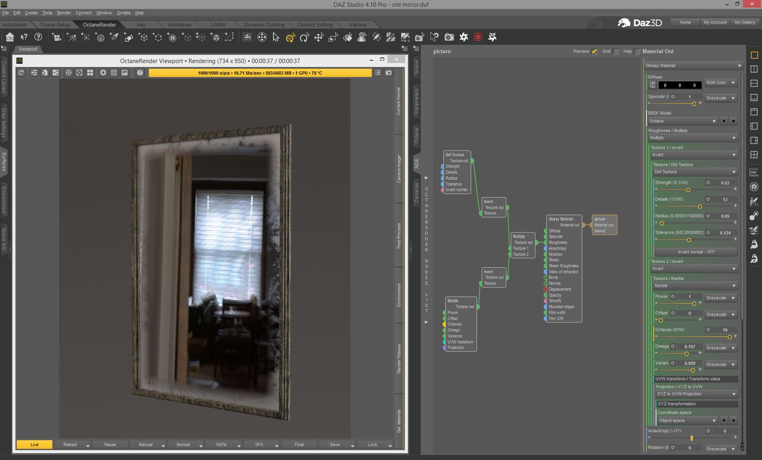Image resolution: width=762 pixels, height=460 pixels.
Task: Save a snapshot with the viewport camera icon
Action: (389, 73)
